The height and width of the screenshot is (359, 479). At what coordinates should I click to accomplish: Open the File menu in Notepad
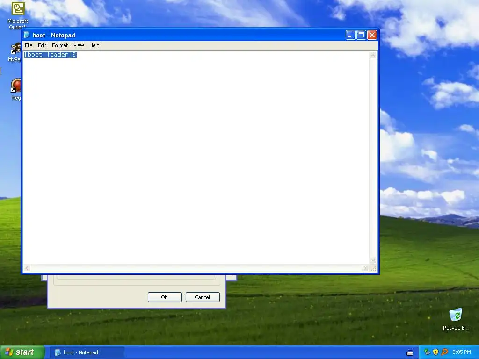pyautogui.click(x=29, y=45)
